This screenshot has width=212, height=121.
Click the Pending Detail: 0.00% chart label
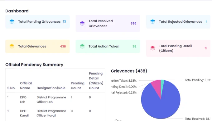click(124, 87)
